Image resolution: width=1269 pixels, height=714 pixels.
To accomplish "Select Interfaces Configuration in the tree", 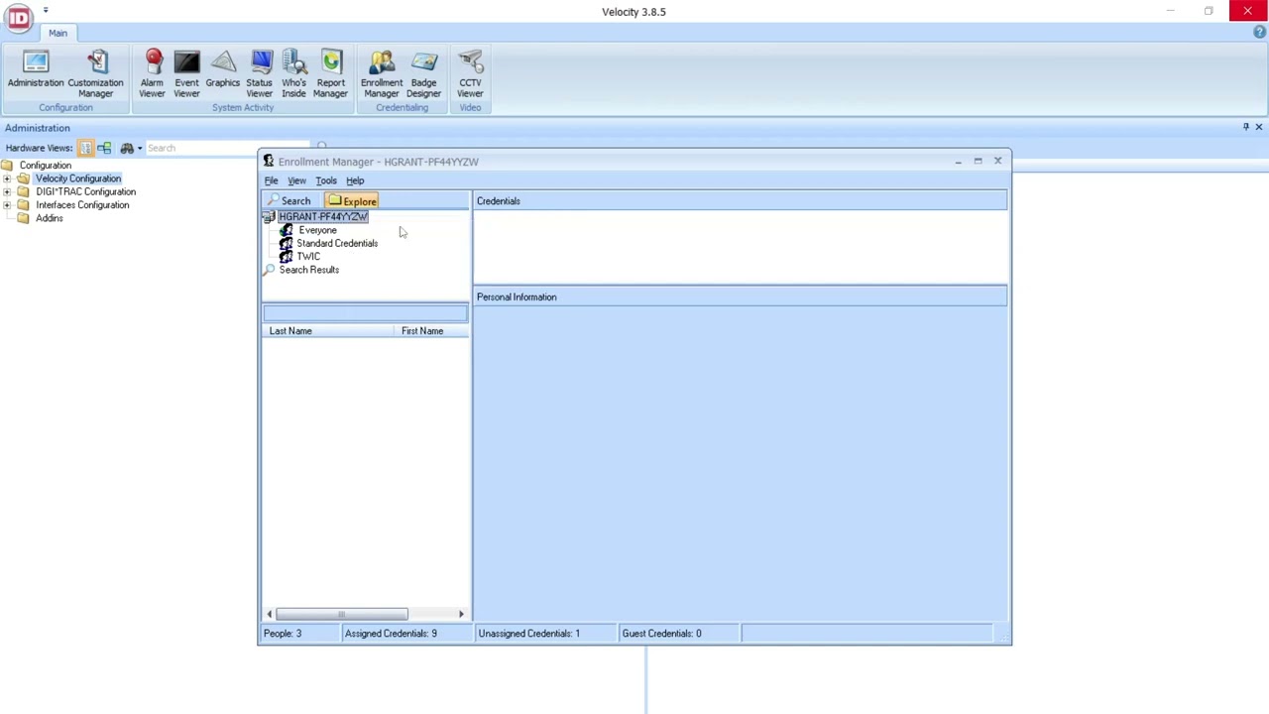I will [82, 204].
